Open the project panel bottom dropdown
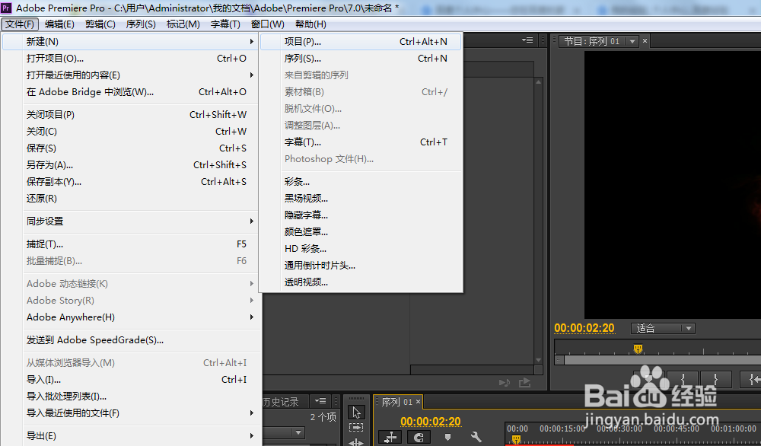Image resolution: width=761 pixels, height=446 pixels. click(x=298, y=432)
